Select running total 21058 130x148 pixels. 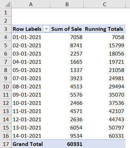point(105,70)
